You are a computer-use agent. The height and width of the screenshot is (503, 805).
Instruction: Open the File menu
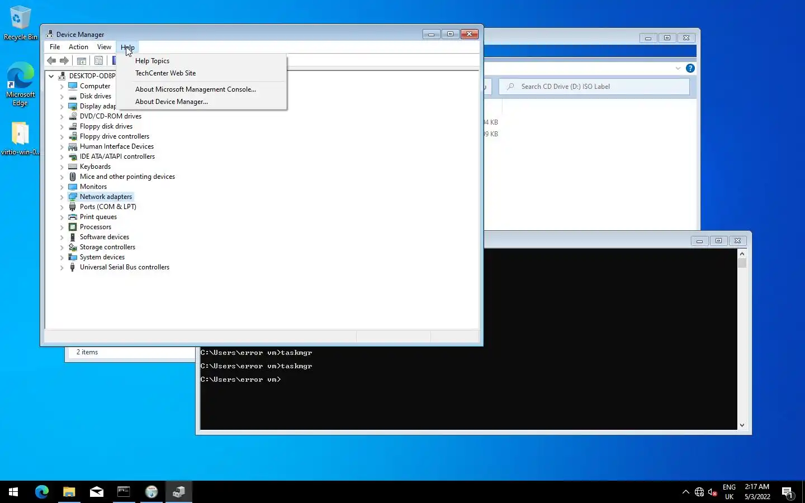coord(55,47)
